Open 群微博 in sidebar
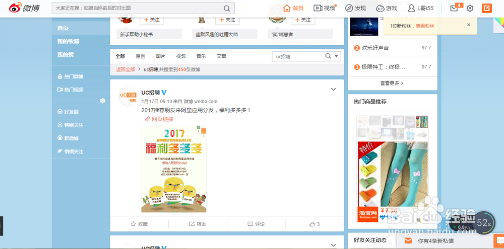 68,138
